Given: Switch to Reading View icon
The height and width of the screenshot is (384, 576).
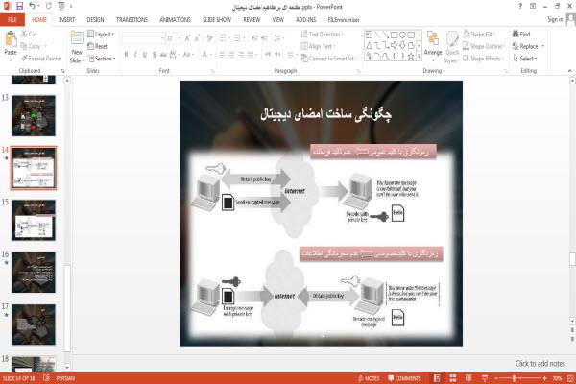Looking at the screenshot, I should [468, 378].
